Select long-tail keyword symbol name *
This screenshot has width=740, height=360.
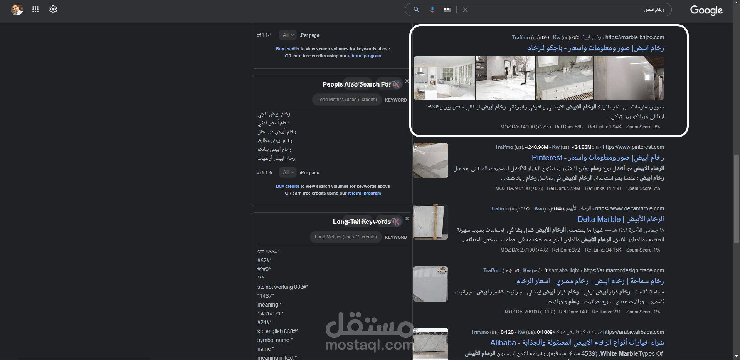[275, 340]
